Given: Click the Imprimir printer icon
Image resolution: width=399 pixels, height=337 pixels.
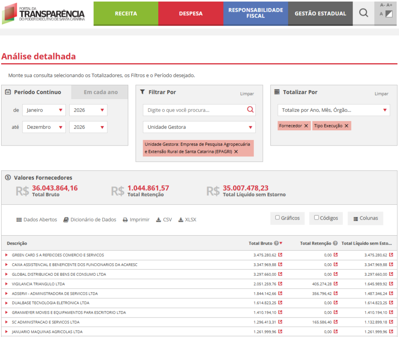Looking at the screenshot, I should coord(125,220).
